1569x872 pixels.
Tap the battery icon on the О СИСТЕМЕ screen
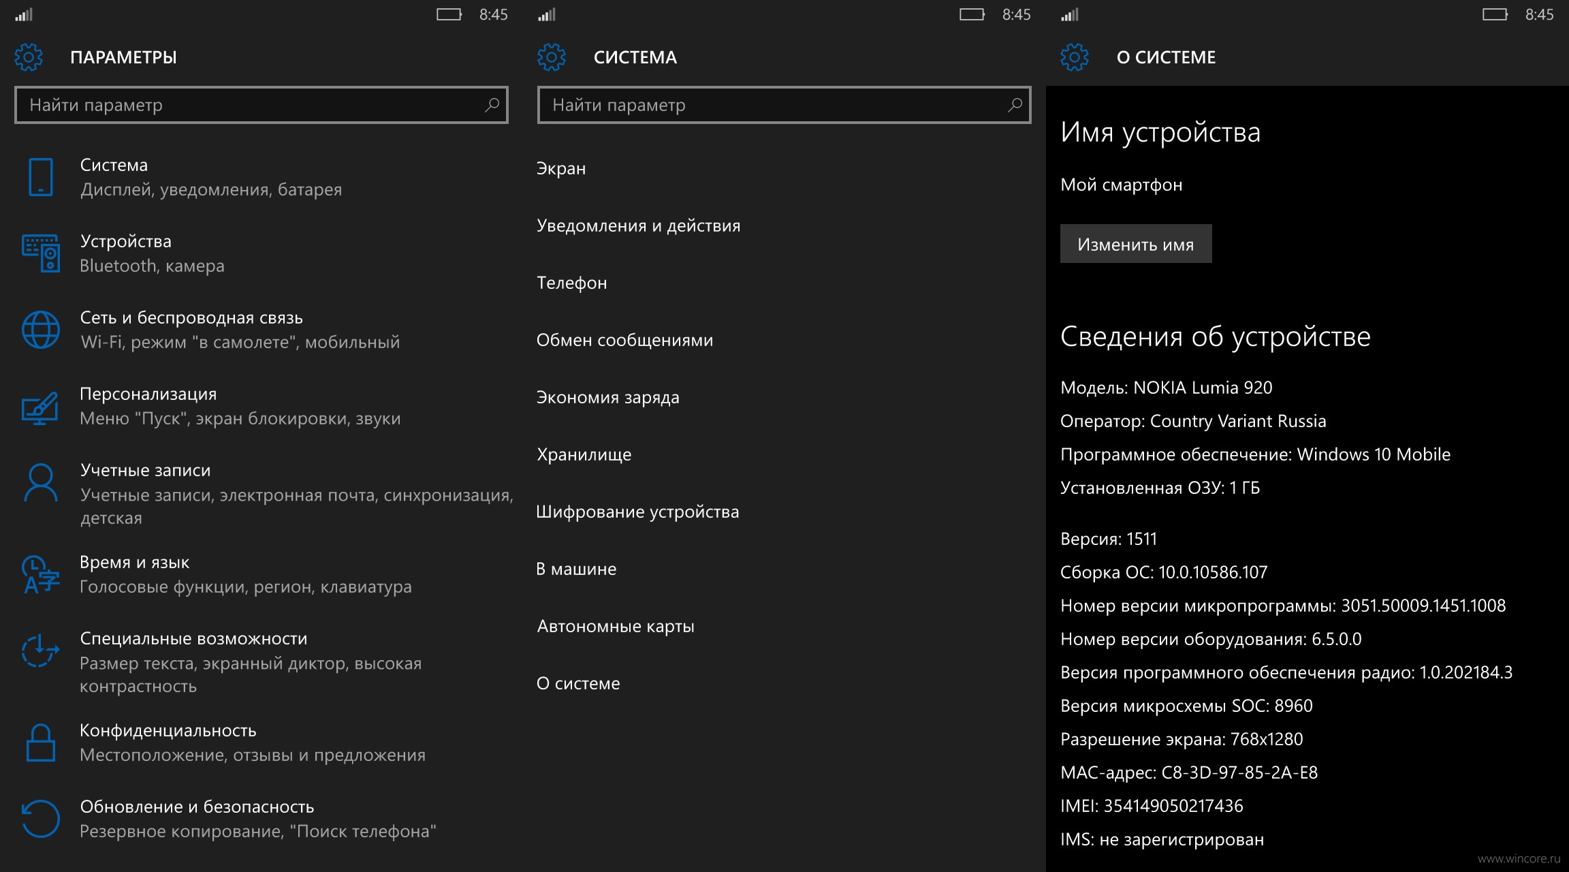click(1495, 14)
